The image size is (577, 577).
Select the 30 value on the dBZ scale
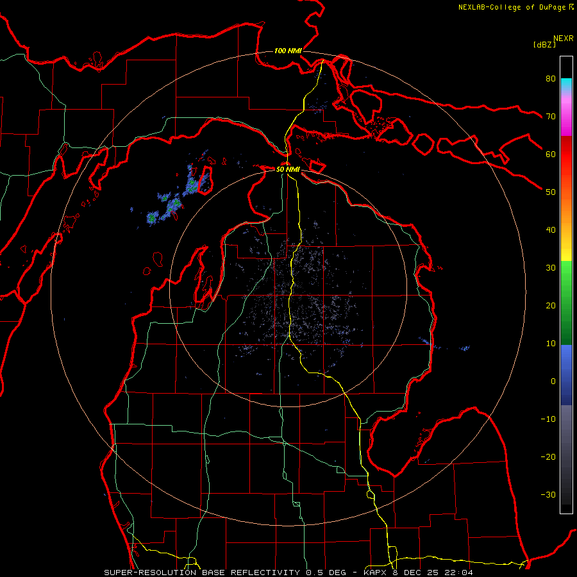(x=551, y=267)
